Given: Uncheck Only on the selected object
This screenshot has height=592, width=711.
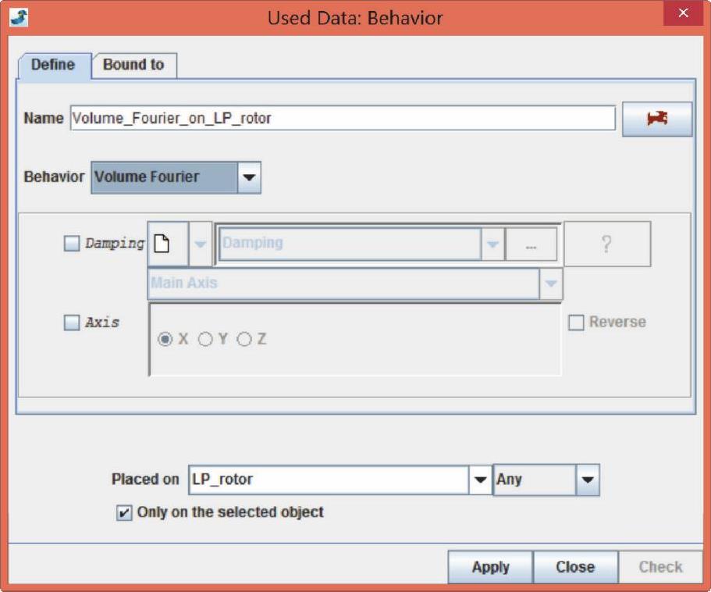Looking at the screenshot, I should click(123, 512).
